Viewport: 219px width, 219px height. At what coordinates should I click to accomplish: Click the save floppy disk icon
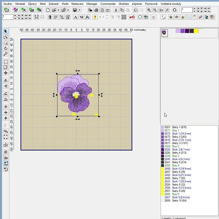pos(75,10)
